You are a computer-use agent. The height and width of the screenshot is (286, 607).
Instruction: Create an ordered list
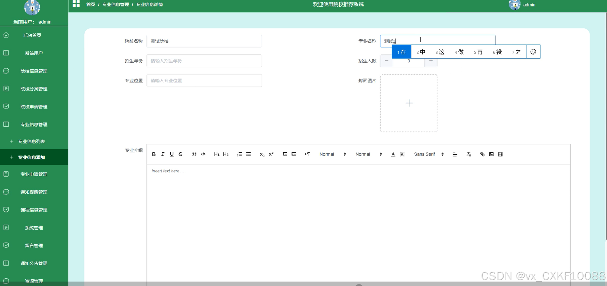click(x=240, y=154)
